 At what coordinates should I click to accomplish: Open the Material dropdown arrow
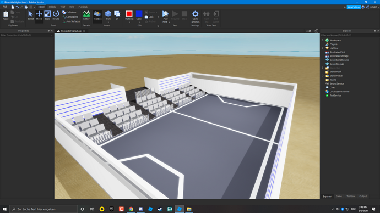click(129, 22)
